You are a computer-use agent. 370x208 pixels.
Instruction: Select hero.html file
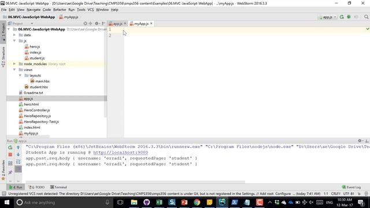(29, 104)
